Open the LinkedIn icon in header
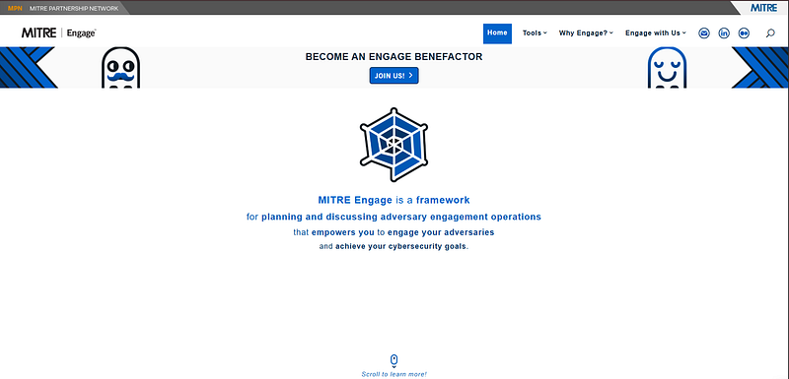 point(724,33)
